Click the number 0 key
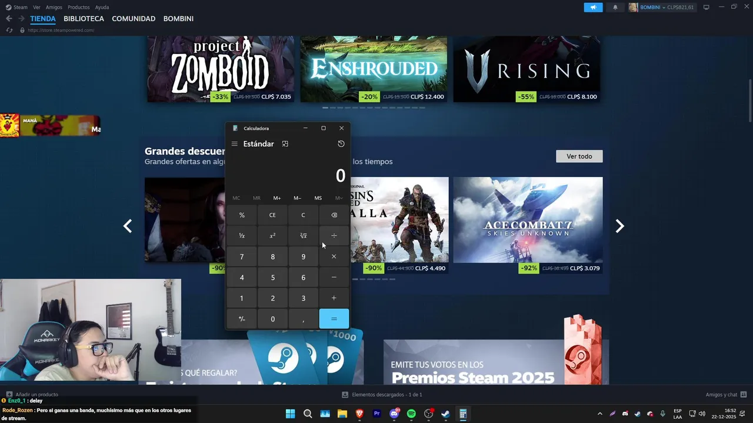The width and height of the screenshot is (753, 423). coord(272,319)
